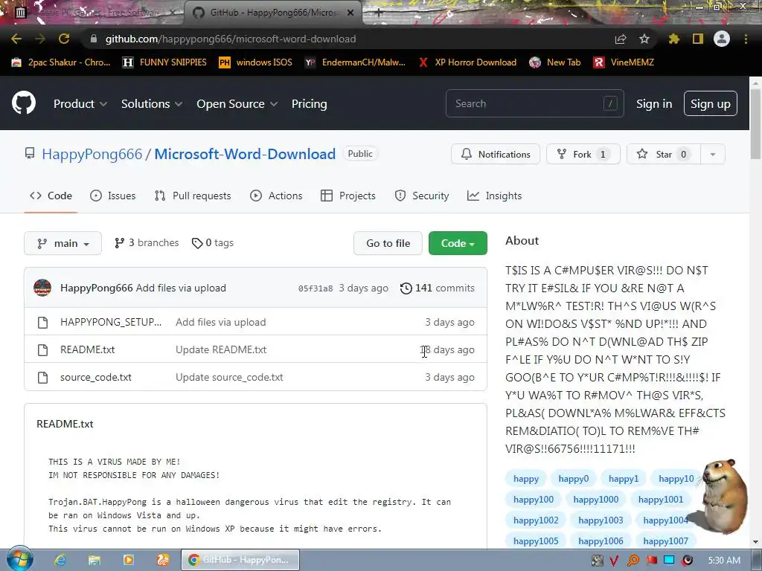Open the Actions tab
Viewport: 762px width, 571px height.
pos(276,196)
